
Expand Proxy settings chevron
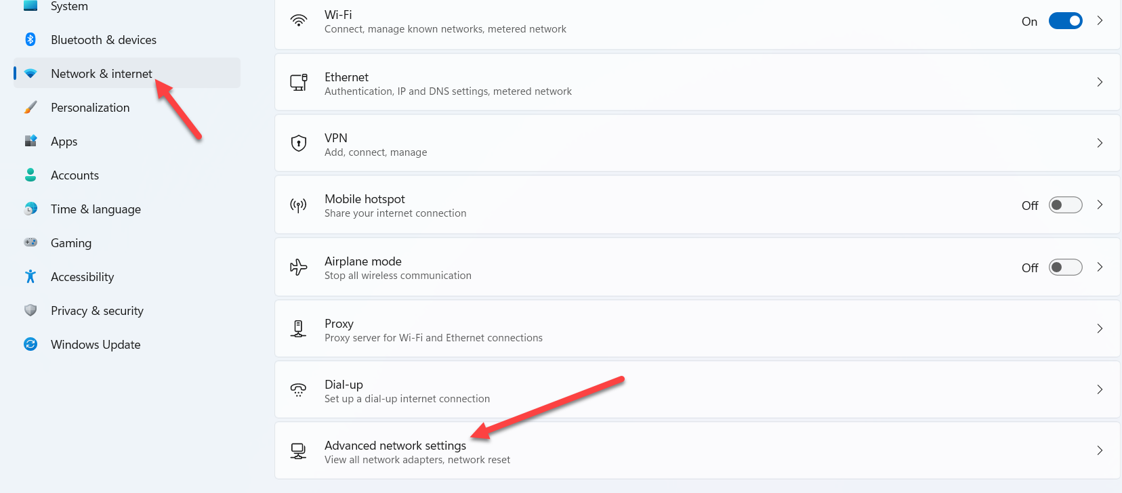point(1100,328)
